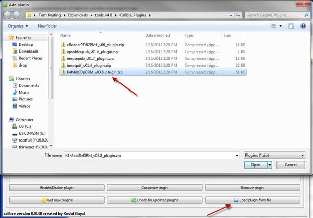Screen dimensions: 313x218
Task: Click the eReaderPDB2PML zip file icon
Action: [63, 45]
